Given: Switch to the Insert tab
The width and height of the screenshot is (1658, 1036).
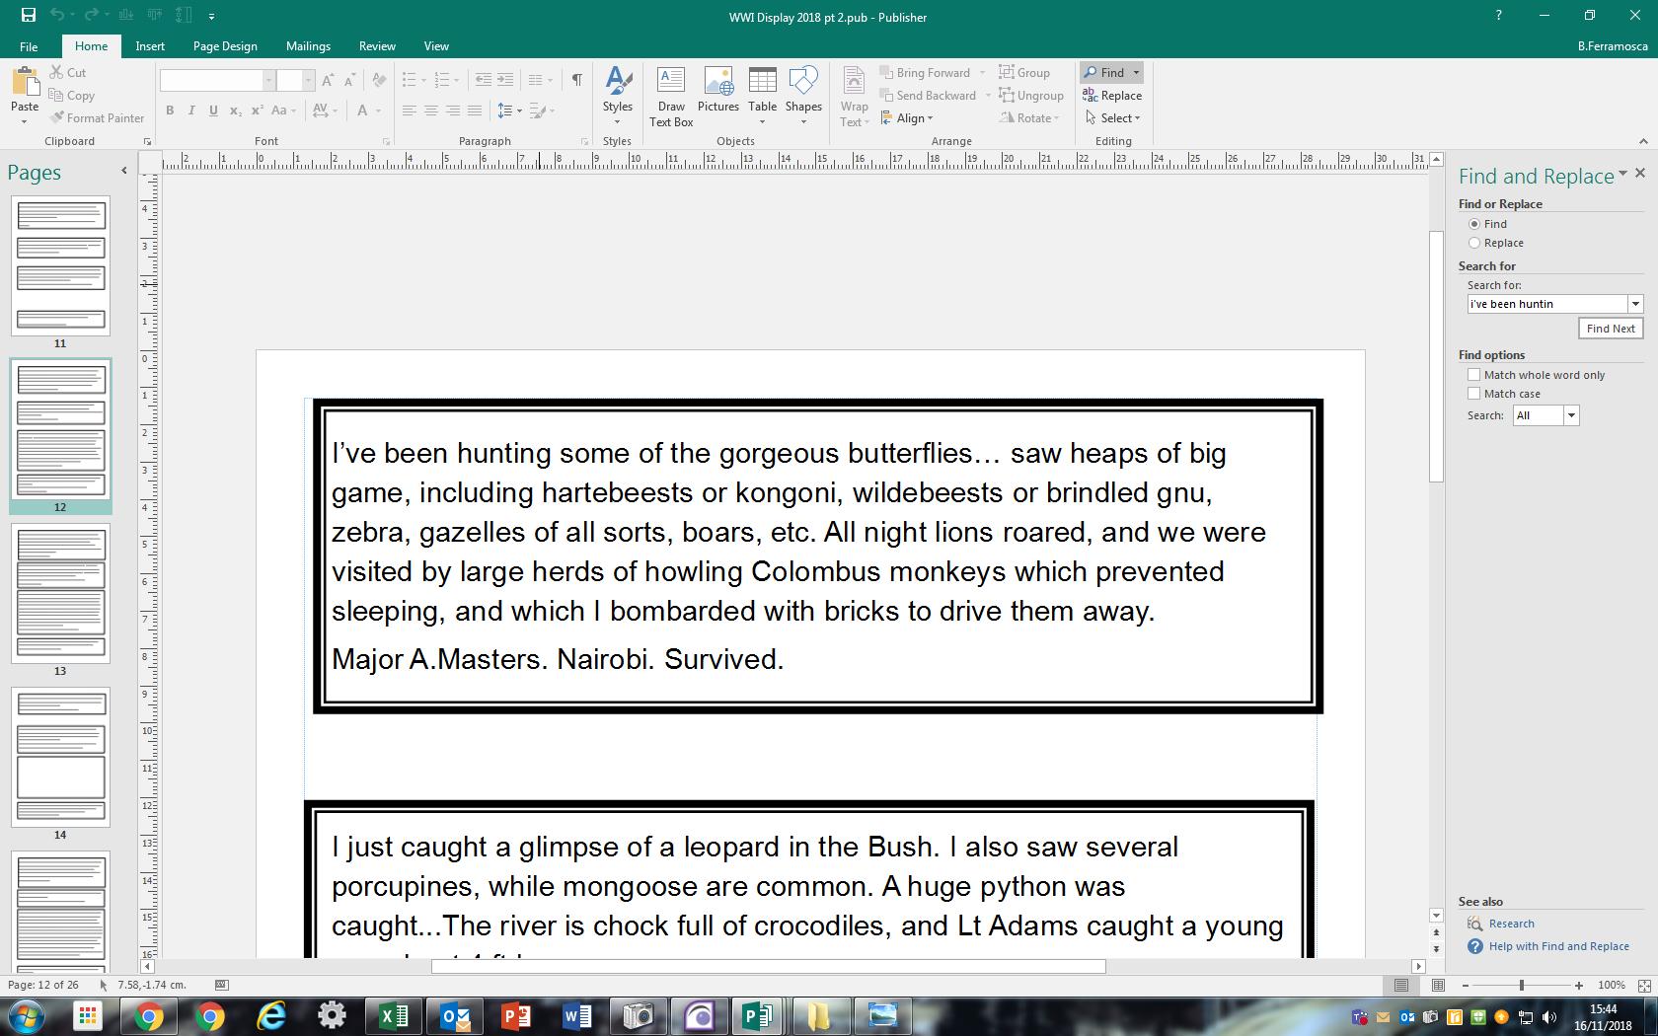Looking at the screenshot, I should 150,46.
